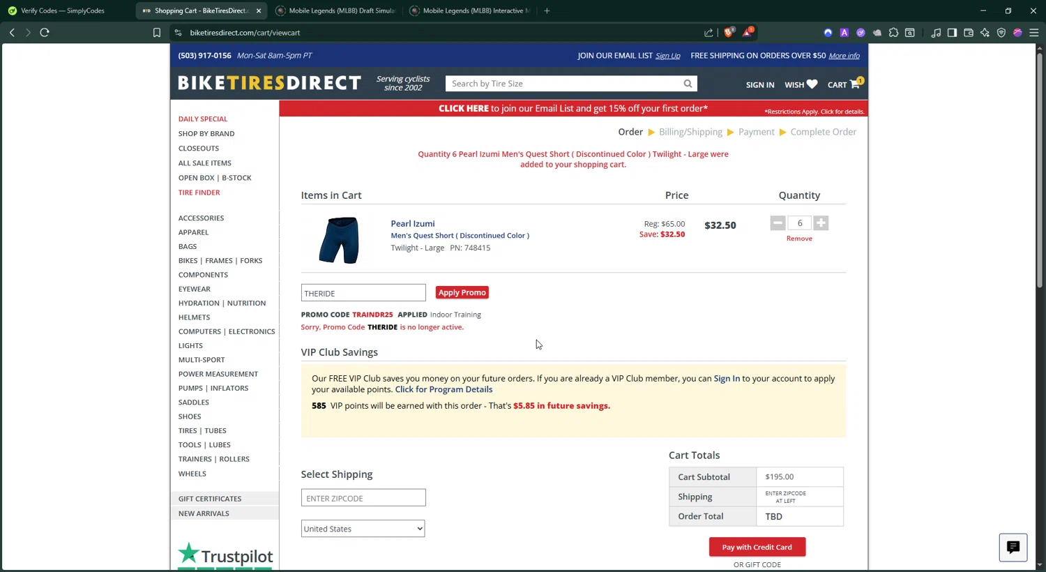Open the VPN shield icon

pos(1001,33)
